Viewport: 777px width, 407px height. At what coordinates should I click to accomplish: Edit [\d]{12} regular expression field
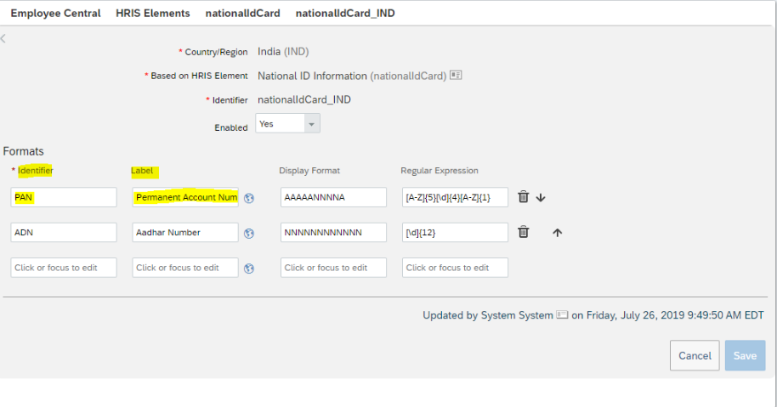point(455,232)
